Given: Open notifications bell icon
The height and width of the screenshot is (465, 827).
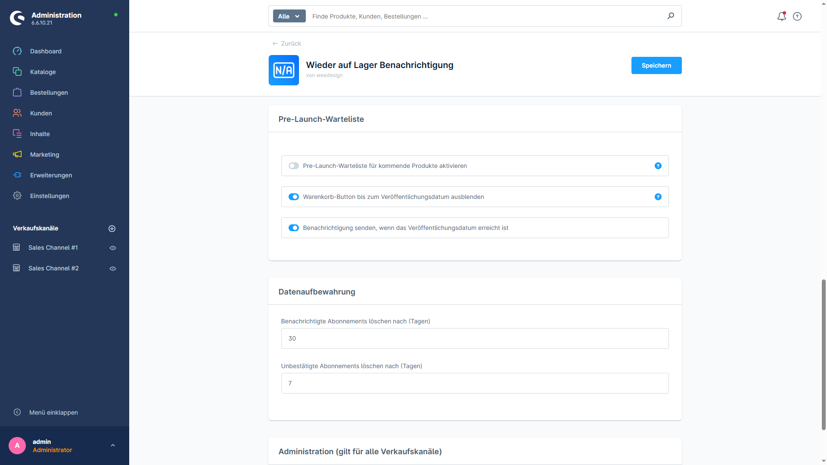Looking at the screenshot, I should pyautogui.click(x=782, y=16).
